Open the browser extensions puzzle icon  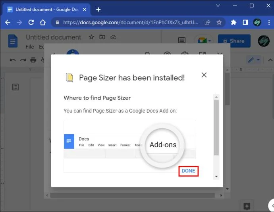click(x=233, y=22)
